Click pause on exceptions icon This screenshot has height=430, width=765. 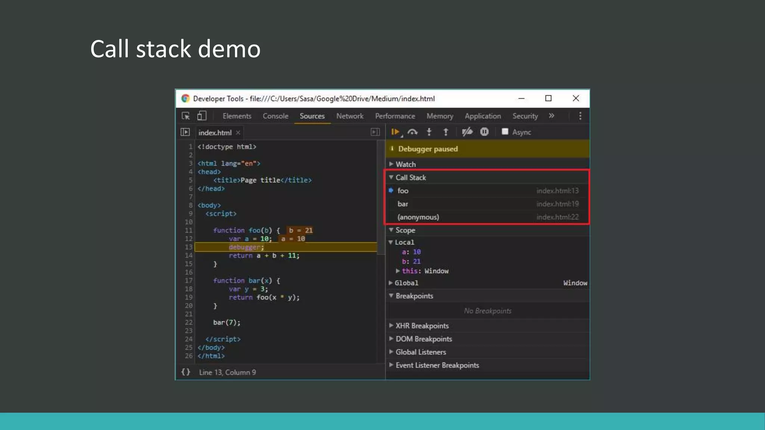point(484,132)
